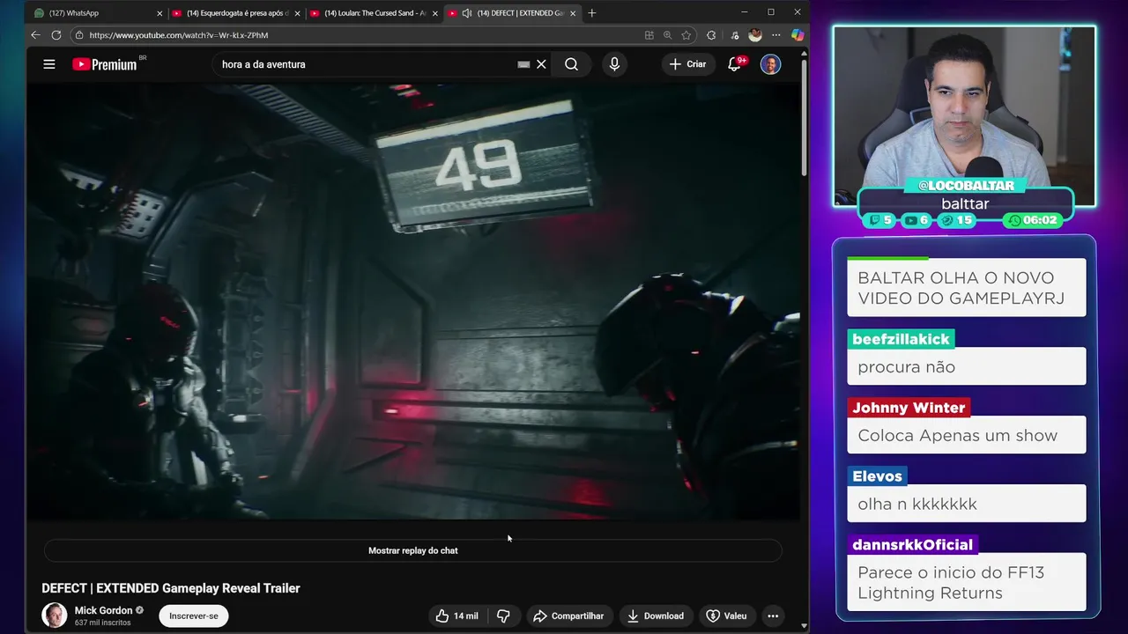Open a new browser tab
Screen dimensions: 1128x634
(x=591, y=13)
